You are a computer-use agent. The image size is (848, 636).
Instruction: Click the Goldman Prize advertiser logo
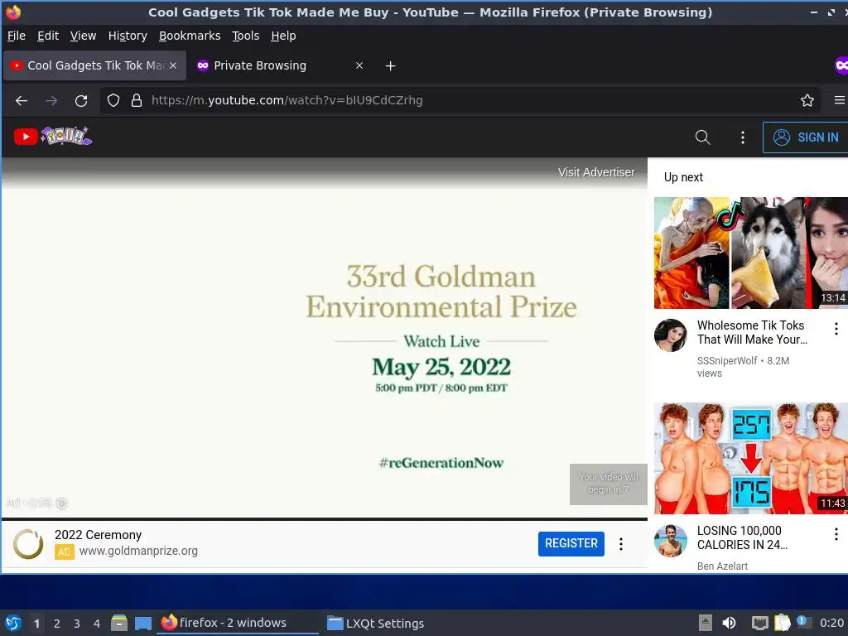pyautogui.click(x=28, y=543)
